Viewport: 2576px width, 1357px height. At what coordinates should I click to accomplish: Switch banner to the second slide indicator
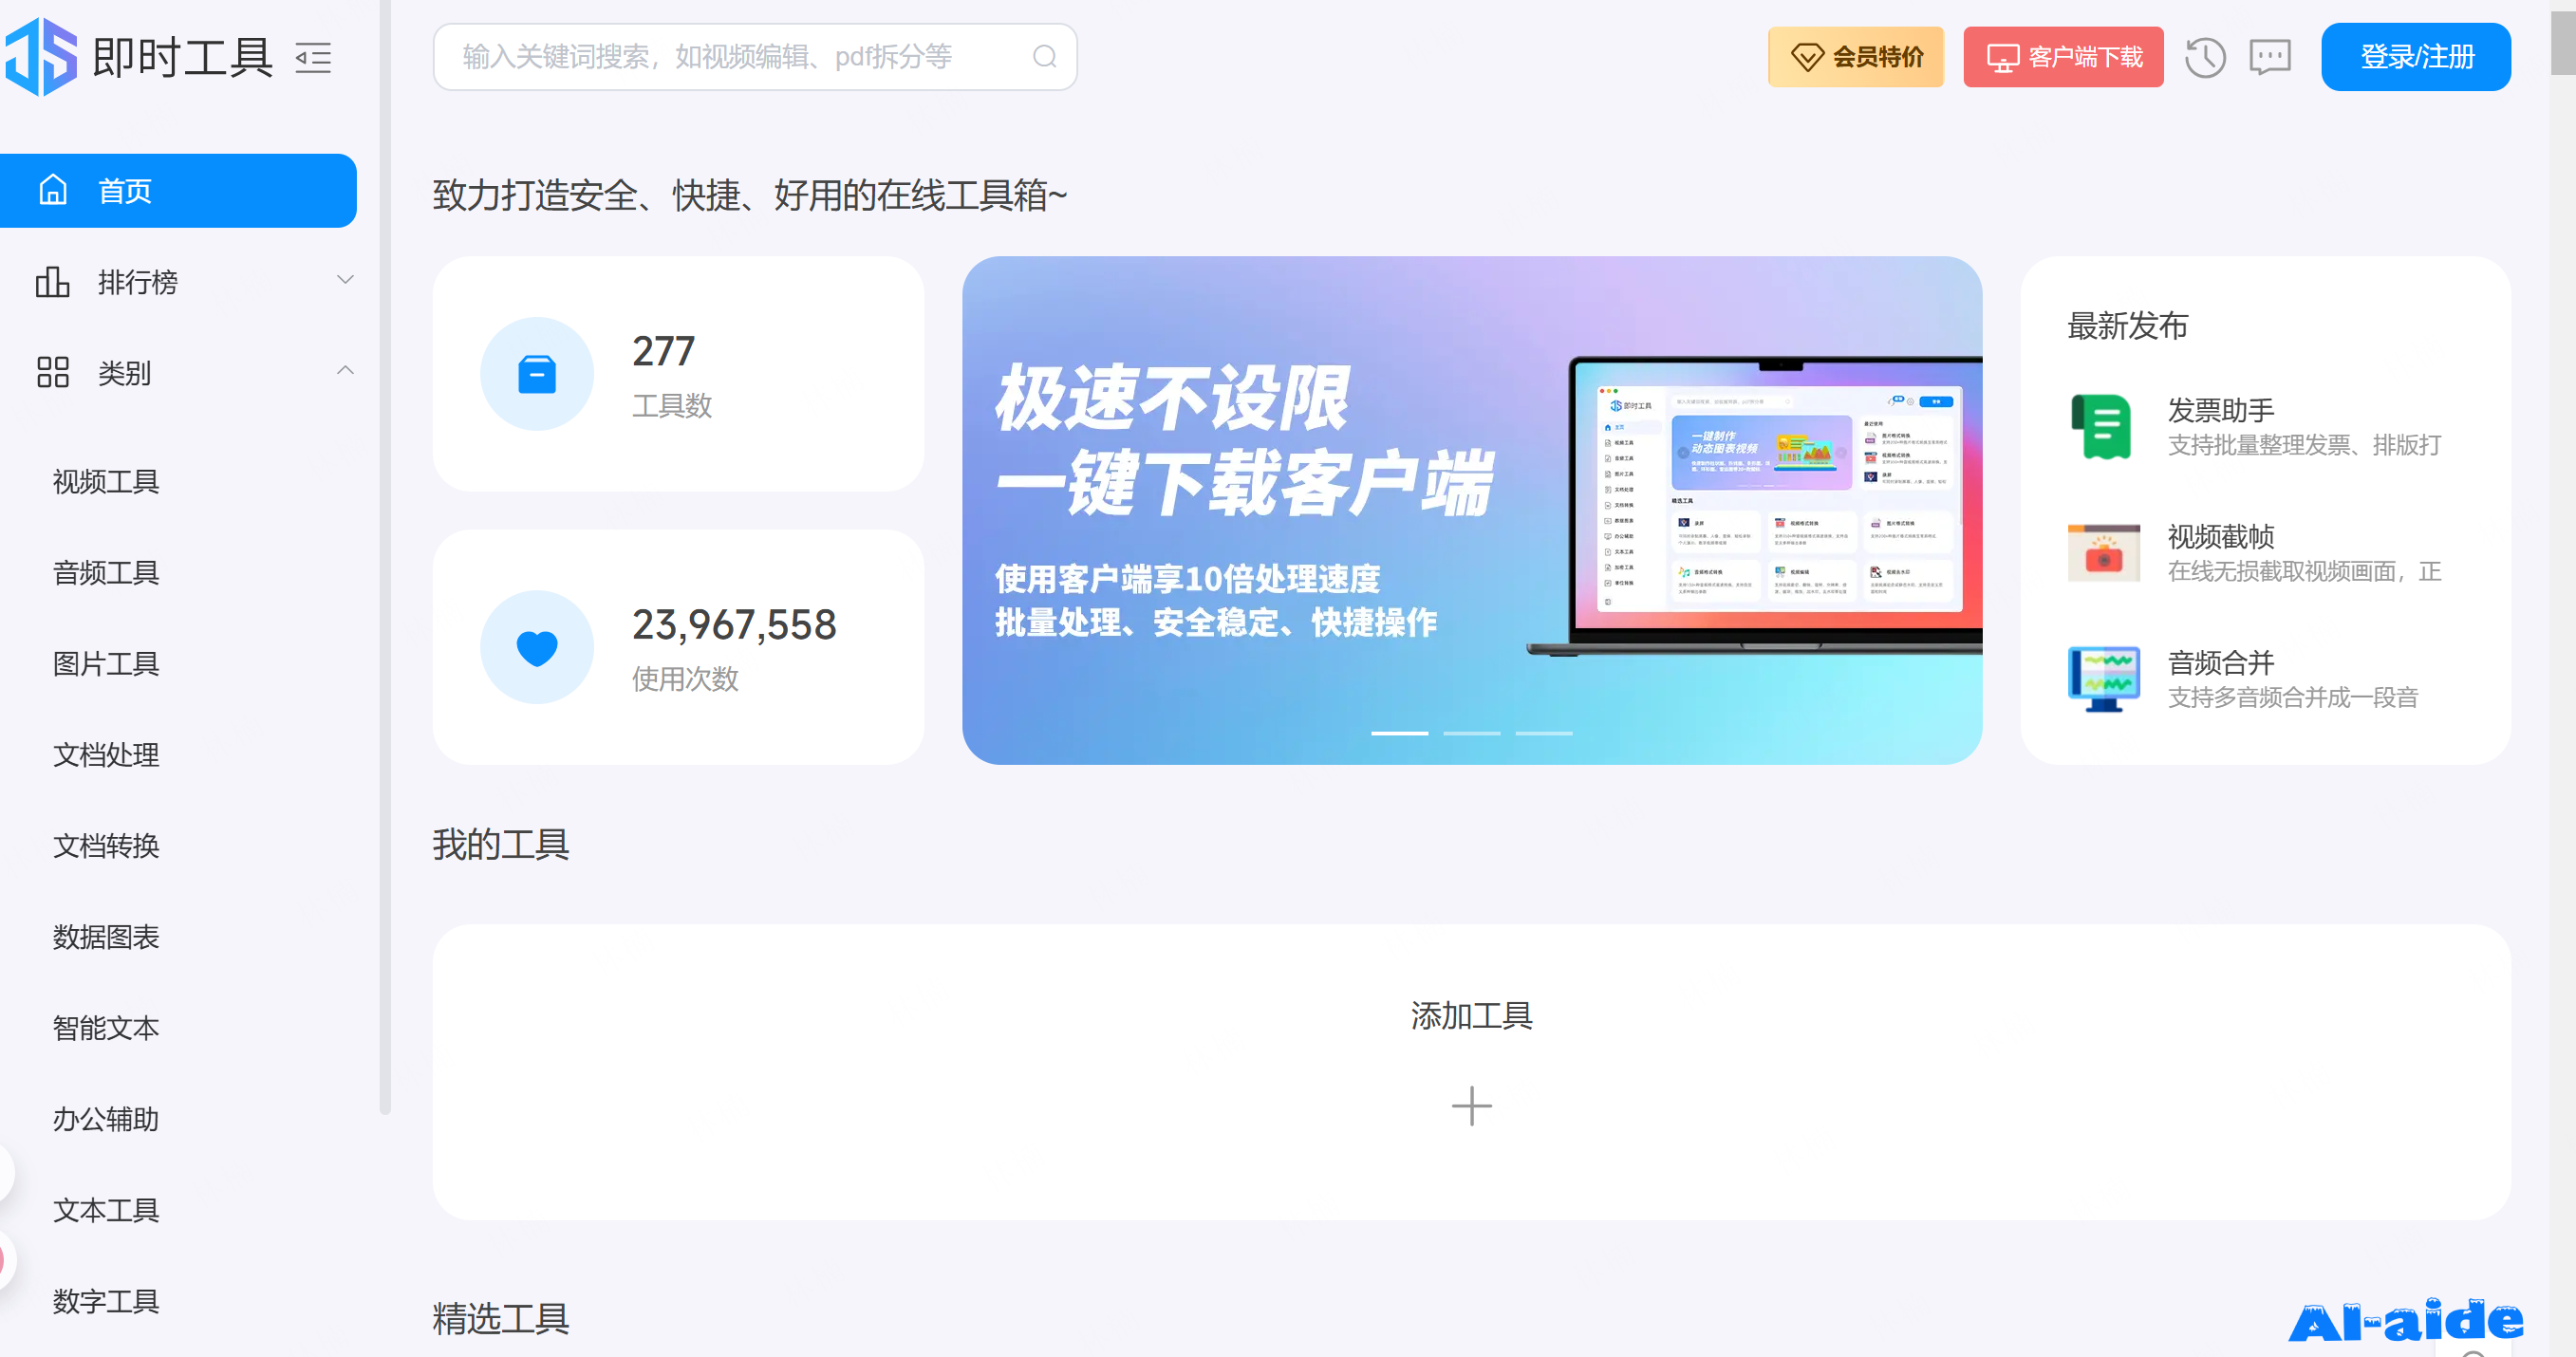tap(1471, 733)
